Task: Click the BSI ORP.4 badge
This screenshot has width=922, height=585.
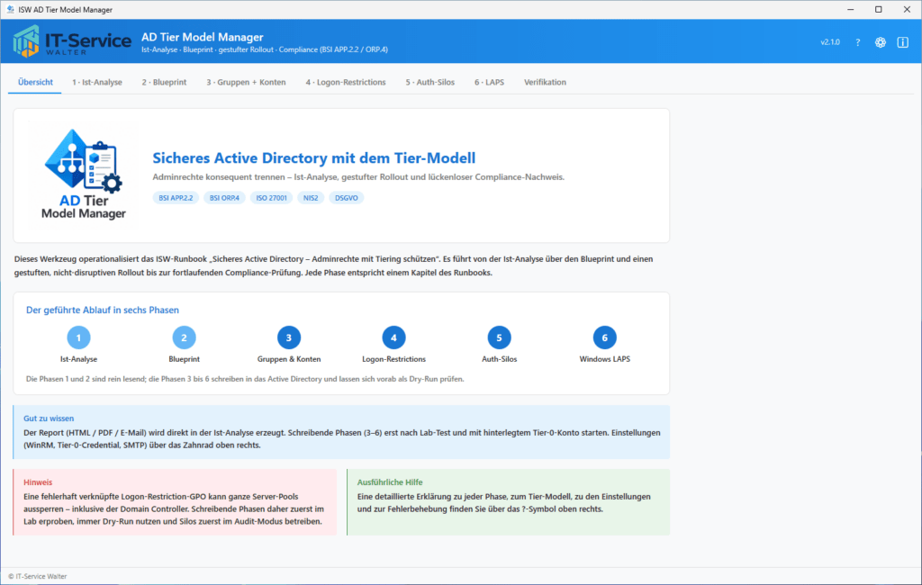Action: 224,198
